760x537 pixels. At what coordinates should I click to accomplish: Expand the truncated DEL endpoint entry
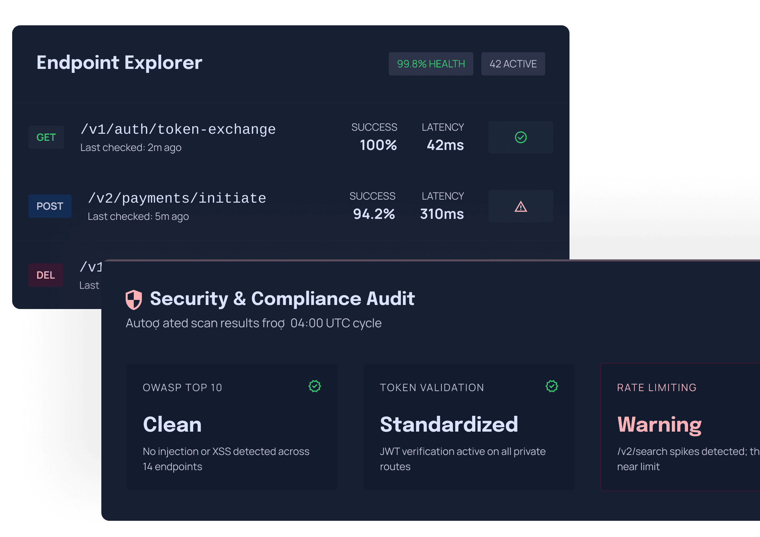pos(91,267)
